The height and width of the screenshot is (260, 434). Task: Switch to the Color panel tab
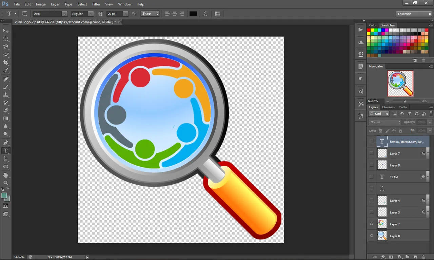pyautogui.click(x=373, y=25)
